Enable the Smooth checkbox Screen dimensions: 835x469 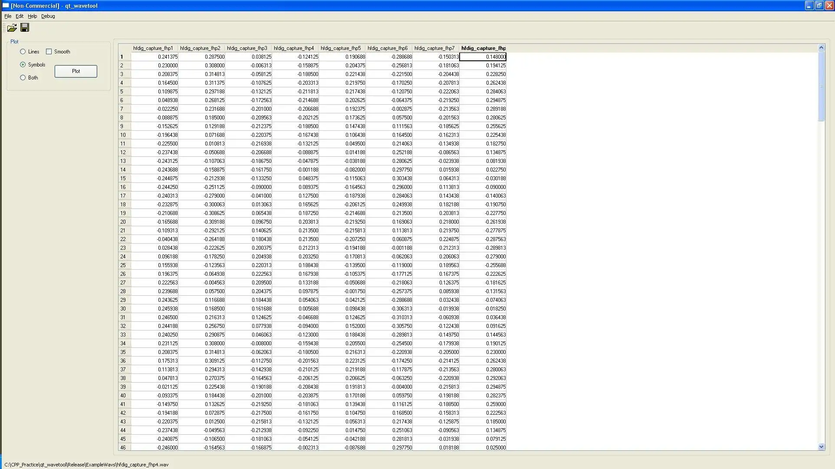click(49, 52)
